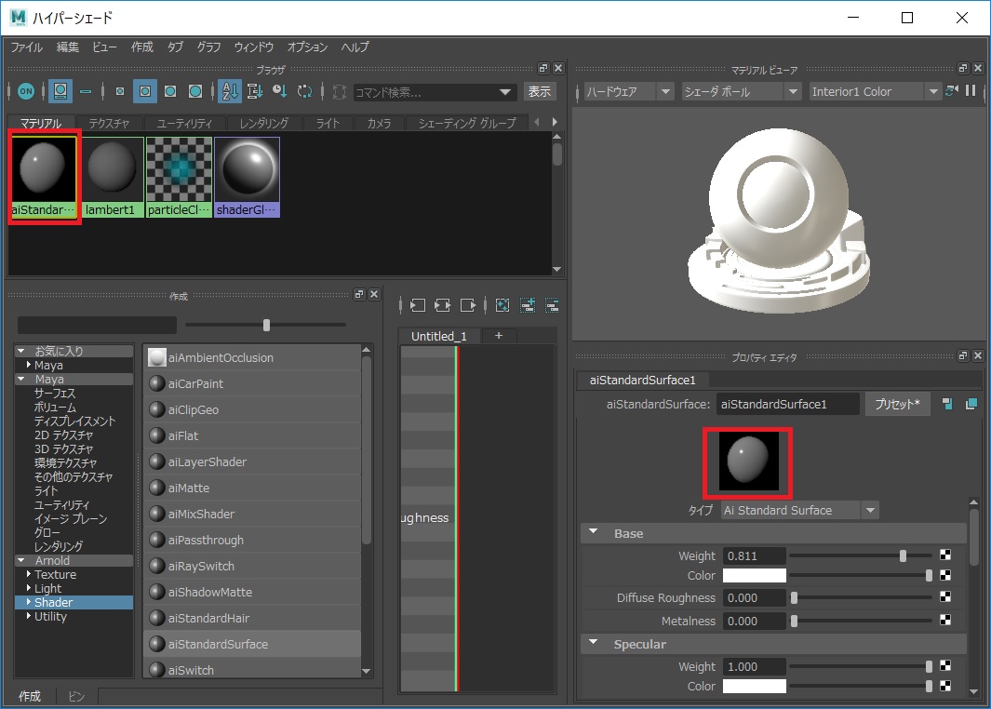This screenshot has height=709, width=991.
Task: Click the 表示 button
Action: [x=540, y=91]
